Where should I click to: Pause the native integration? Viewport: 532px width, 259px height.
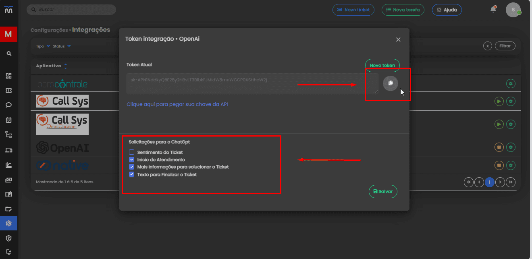499,165
